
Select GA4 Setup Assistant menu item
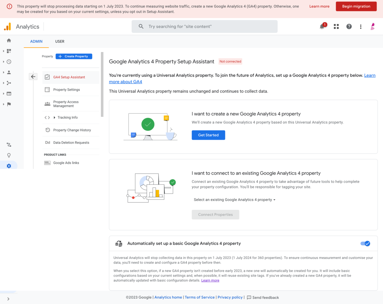coord(71,77)
